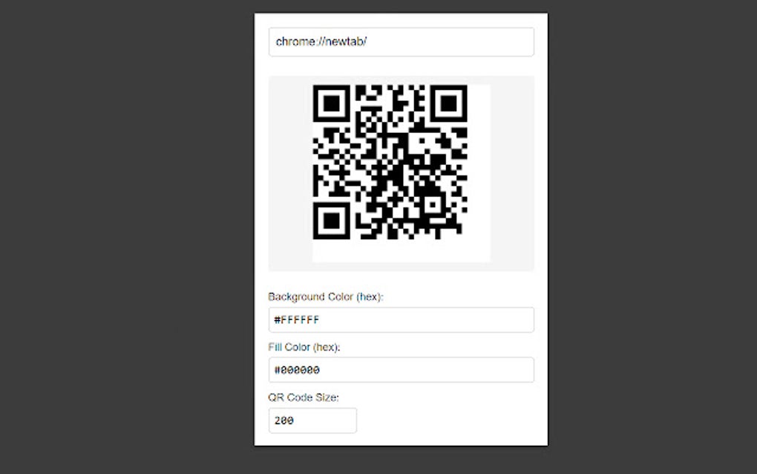Click the blank white strip below the QR code
757x474 pixels.
pos(402,251)
